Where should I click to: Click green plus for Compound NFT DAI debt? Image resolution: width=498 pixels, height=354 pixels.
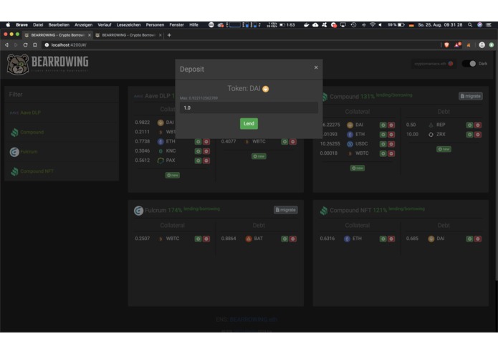point(469,239)
